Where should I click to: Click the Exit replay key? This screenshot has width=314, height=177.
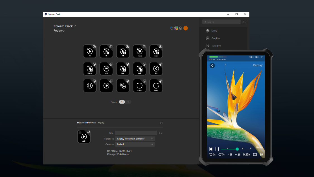(156, 69)
